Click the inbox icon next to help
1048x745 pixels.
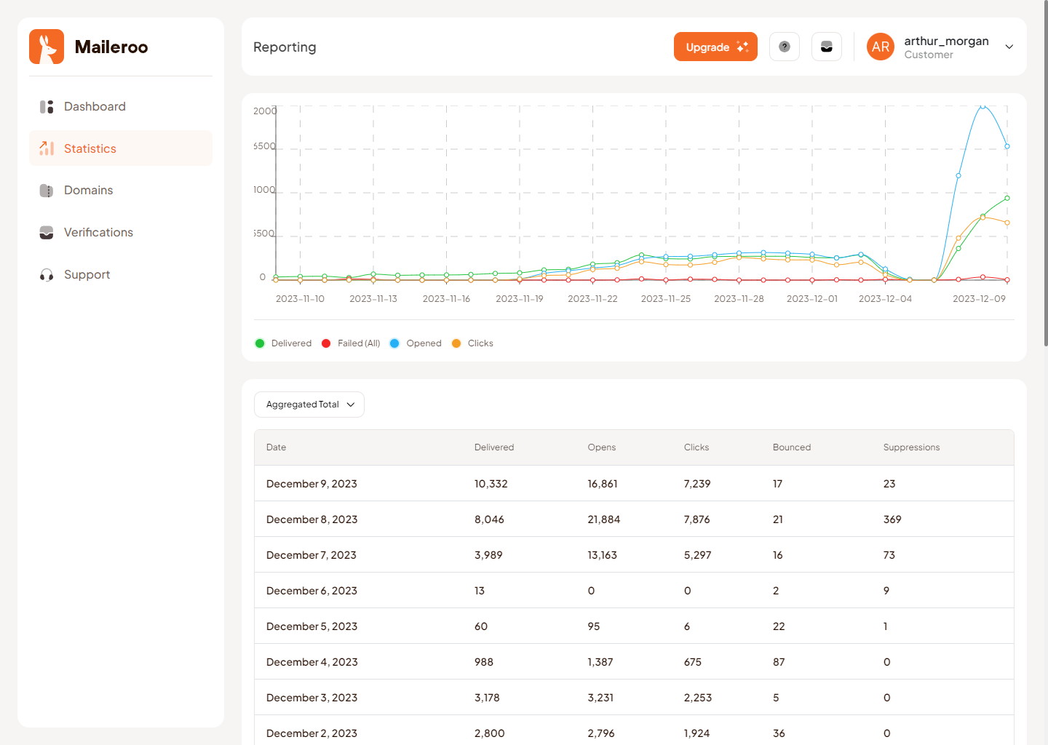(x=827, y=47)
